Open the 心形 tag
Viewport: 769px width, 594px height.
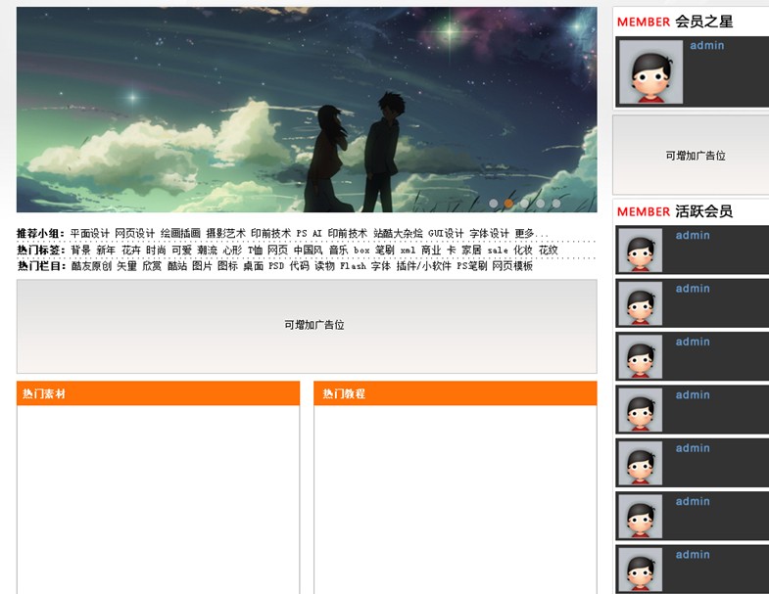pyautogui.click(x=232, y=250)
